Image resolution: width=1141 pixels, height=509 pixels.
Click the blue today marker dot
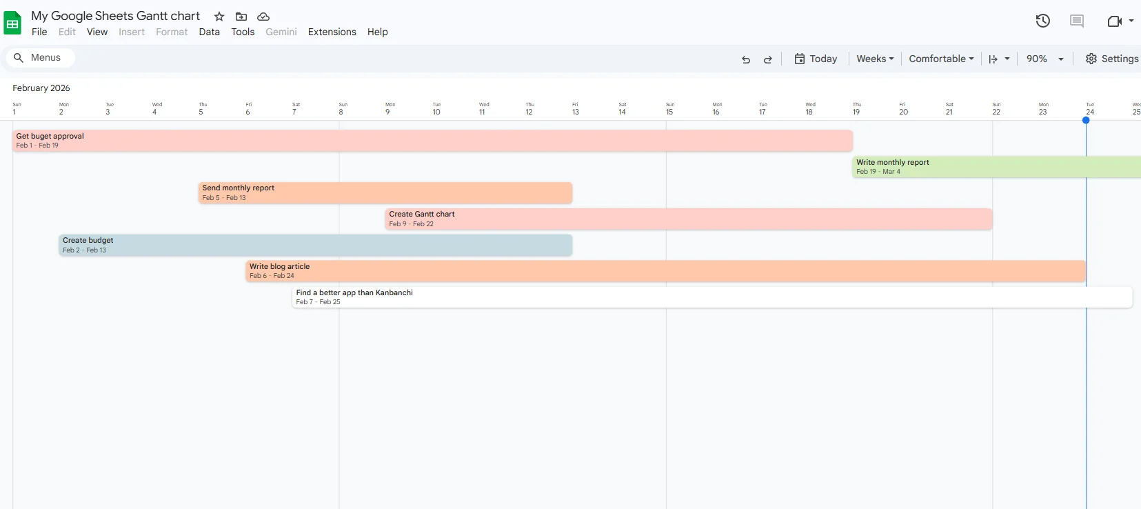click(1086, 121)
